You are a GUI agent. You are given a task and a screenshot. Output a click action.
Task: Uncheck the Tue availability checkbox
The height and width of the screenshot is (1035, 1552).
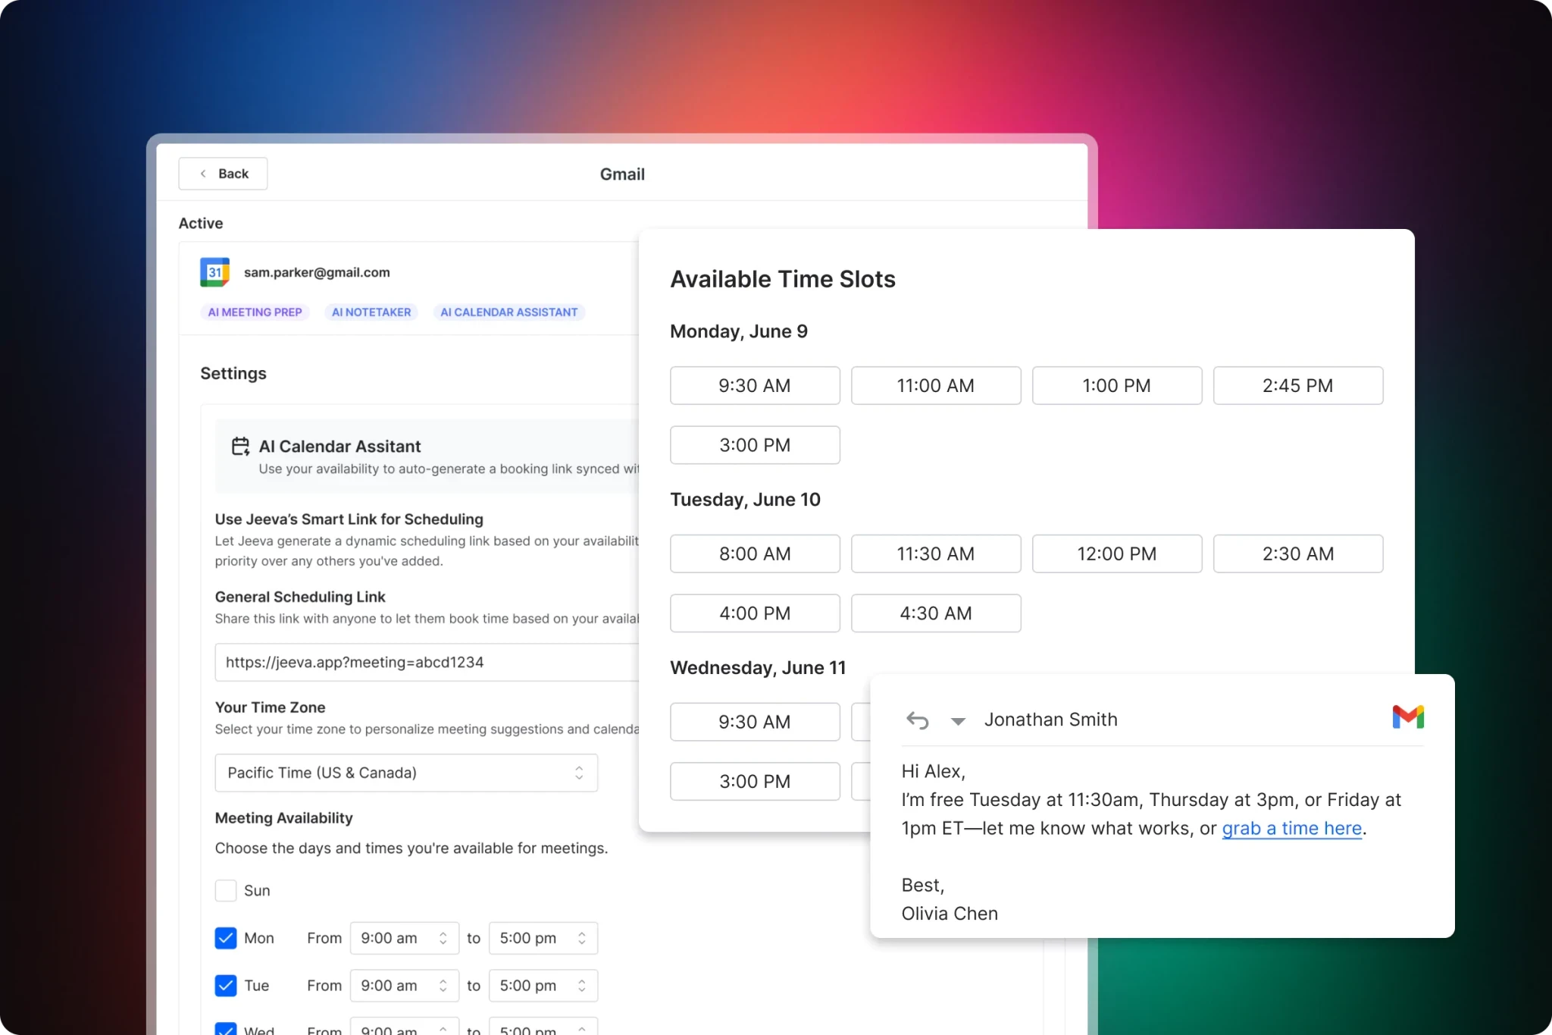tap(226, 985)
